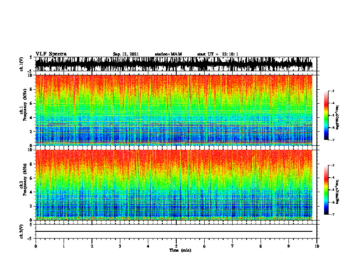Click the time axis tick label "9"
The width and height of the screenshot is (357, 276).
pos(288,246)
